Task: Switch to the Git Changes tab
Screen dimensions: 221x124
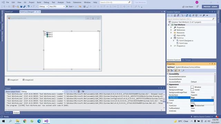Action: coord(186,60)
